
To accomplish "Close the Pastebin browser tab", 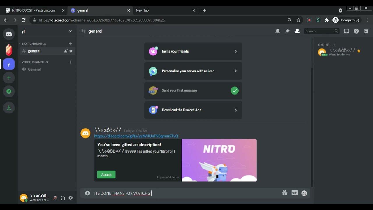I will [x=63, y=10].
